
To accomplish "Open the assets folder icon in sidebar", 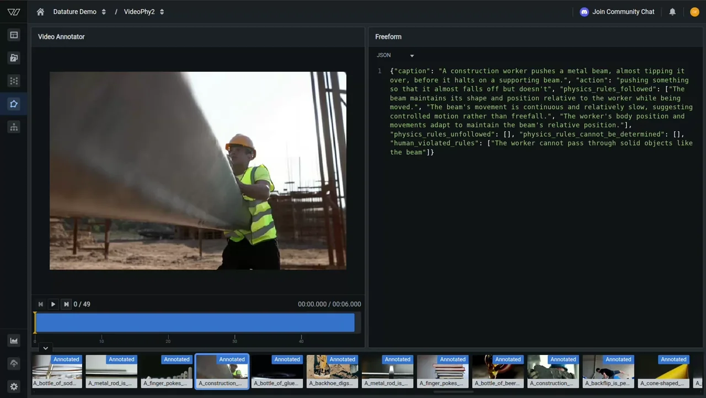I will tap(14, 58).
